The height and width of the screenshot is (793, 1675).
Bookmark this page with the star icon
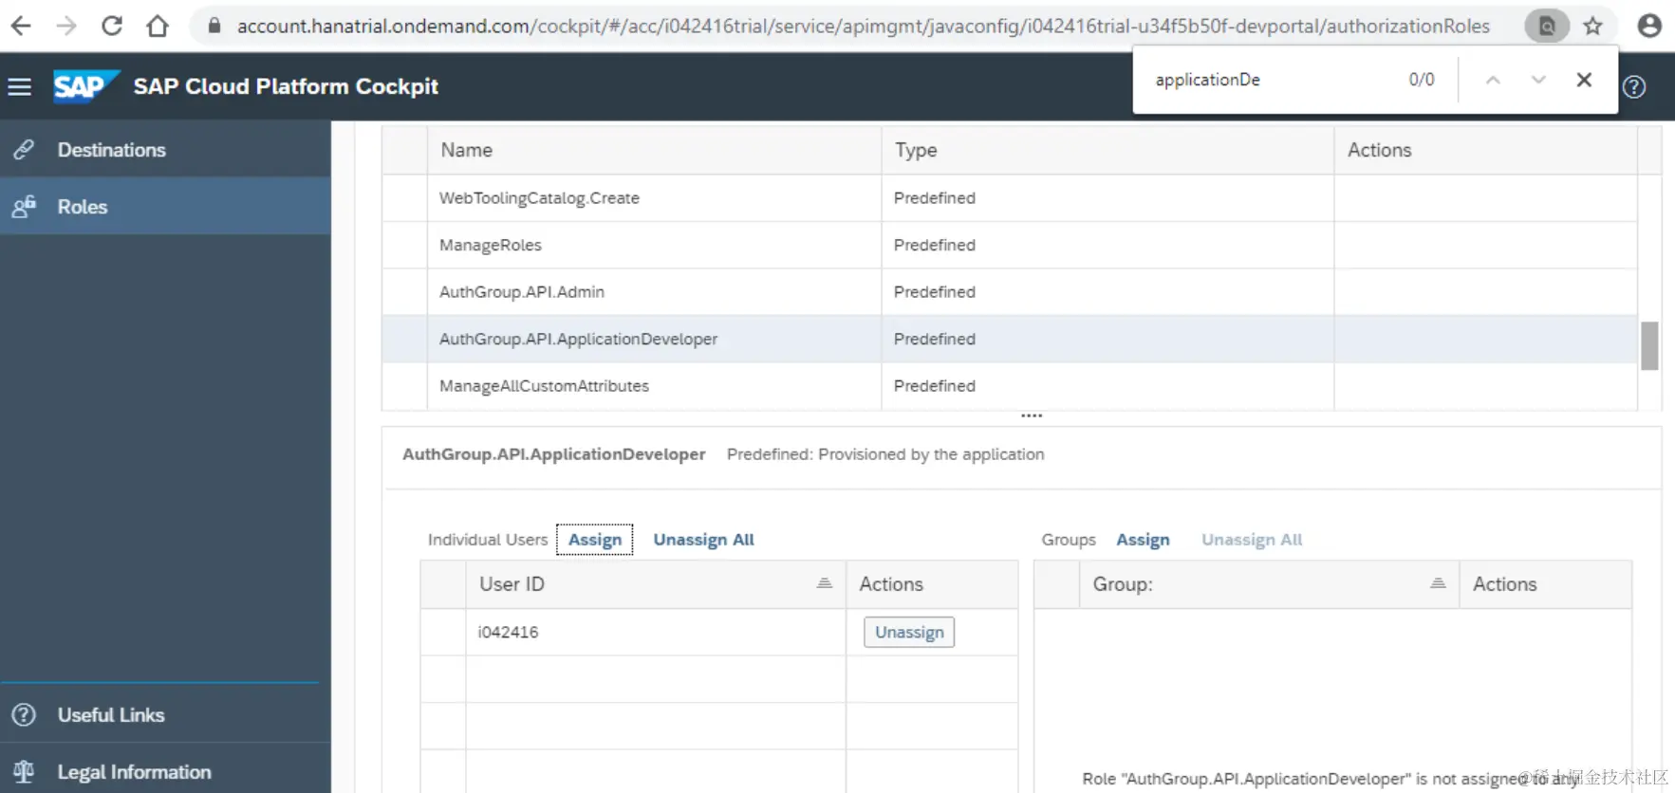(x=1593, y=26)
